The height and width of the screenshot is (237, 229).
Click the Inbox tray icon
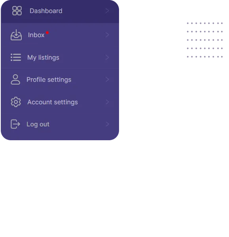16,35
